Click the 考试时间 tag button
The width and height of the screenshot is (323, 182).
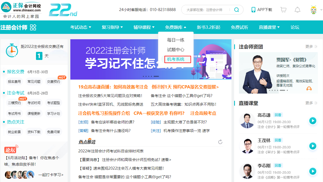(x=34, y=103)
